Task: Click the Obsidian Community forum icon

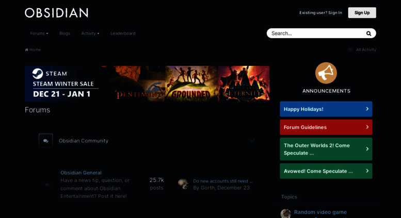Action: tap(45, 141)
